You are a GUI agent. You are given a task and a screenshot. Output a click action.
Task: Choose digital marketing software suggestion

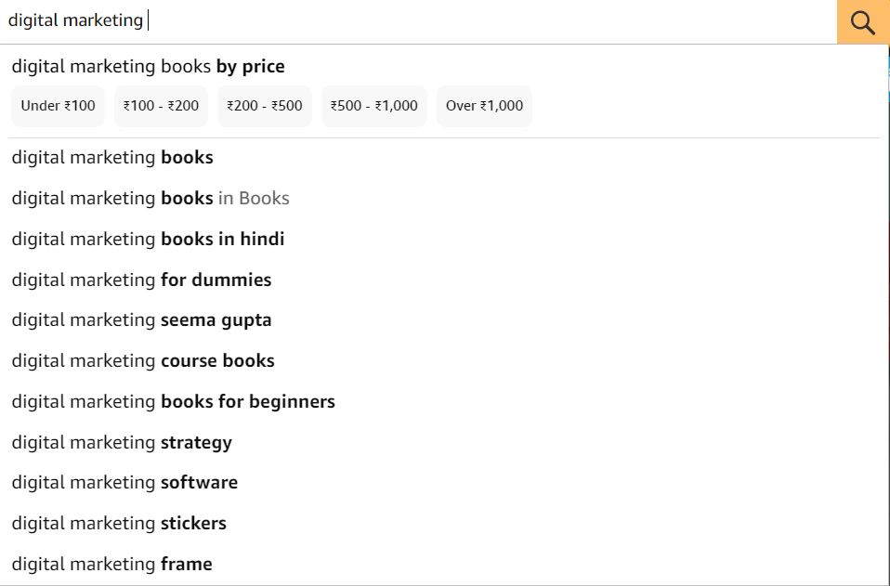coord(124,483)
